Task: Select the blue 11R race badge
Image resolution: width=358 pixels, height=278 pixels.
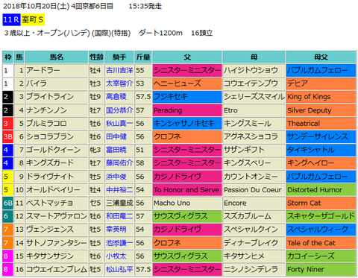Action: coord(11,20)
